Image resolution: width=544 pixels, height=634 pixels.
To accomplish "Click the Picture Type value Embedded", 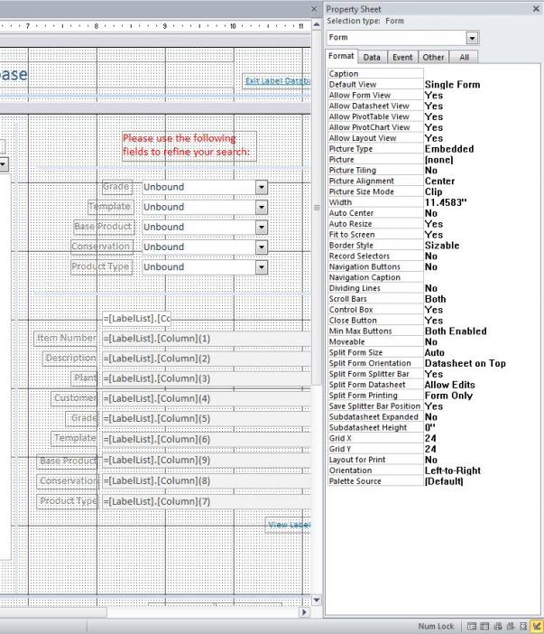I will tap(449, 149).
